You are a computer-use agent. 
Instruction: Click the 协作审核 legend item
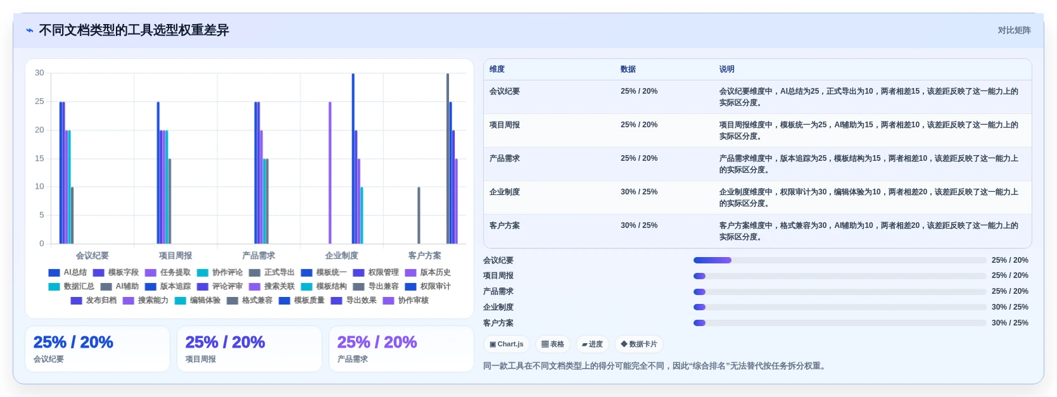tap(405, 301)
